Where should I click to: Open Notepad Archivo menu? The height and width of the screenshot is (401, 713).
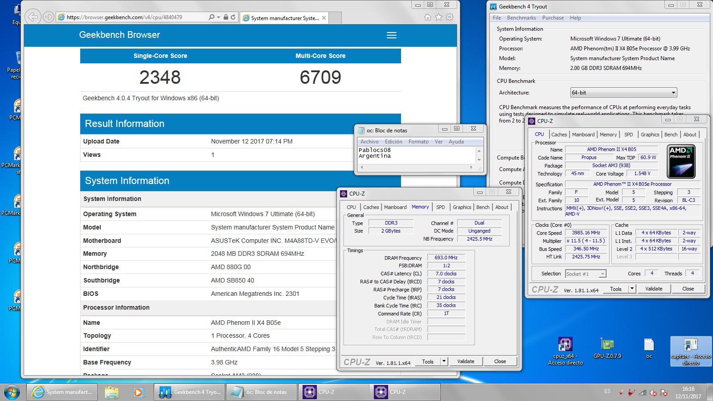point(369,142)
